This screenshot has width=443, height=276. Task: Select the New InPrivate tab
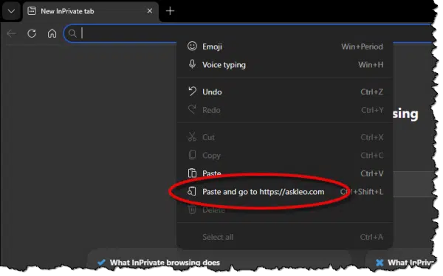(x=90, y=11)
